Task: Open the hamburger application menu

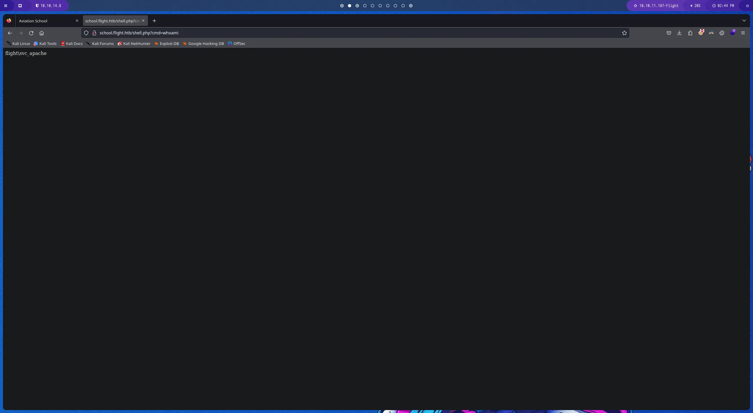Action: [x=743, y=33]
